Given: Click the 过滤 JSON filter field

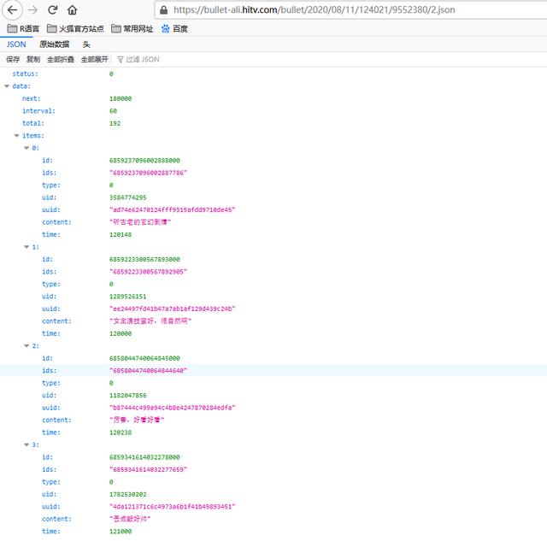Looking at the screenshot, I should coord(143,59).
